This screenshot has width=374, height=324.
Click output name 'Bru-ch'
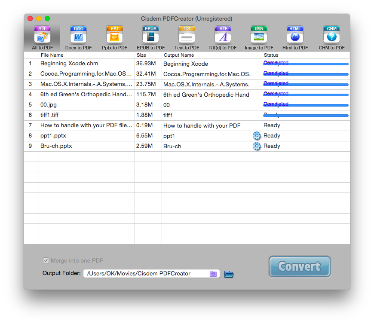(172, 146)
